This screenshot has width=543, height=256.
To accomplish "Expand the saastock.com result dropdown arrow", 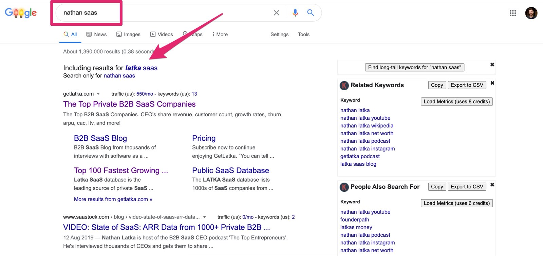I will click(x=204, y=217).
